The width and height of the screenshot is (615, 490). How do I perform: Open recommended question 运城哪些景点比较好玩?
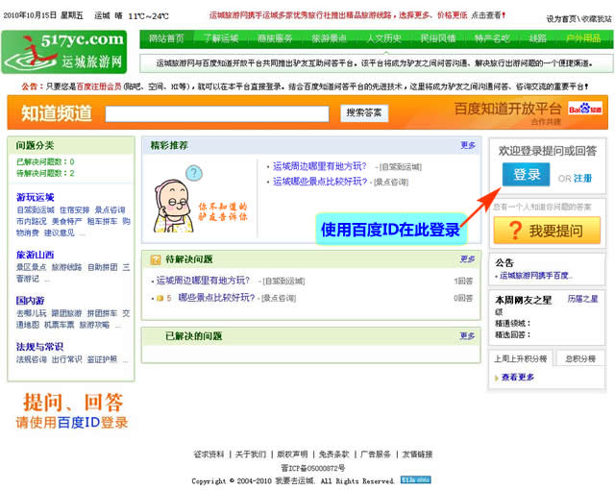[x=320, y=181]
